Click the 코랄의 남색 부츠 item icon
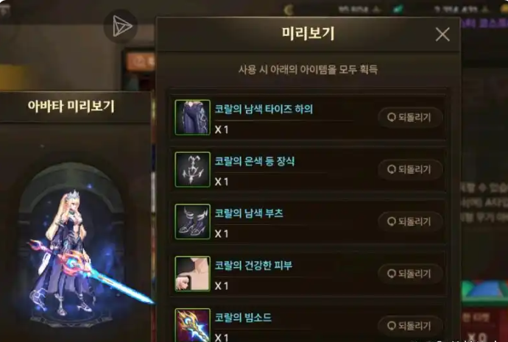 click(x=192, y=221)
